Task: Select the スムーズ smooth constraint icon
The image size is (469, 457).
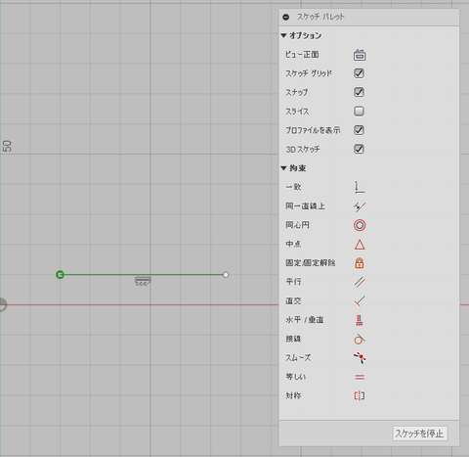Action: coord(360,358)
